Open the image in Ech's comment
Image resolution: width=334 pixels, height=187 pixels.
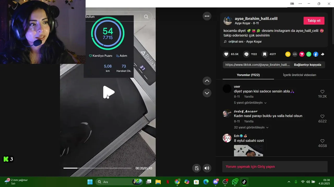(x=248, y=151)
